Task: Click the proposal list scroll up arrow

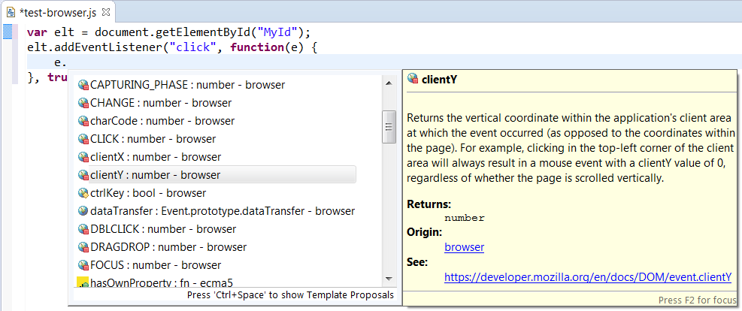Action: coord(389,83)
